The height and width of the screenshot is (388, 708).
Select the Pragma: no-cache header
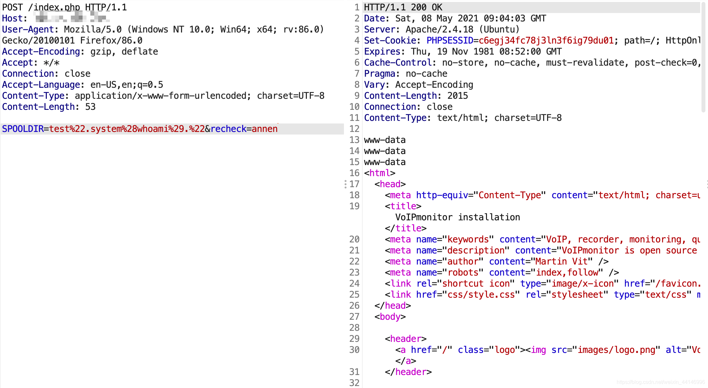406,73
